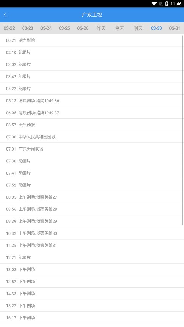Tap the back arrow icon
The width and height of the screenshot is (184, 327).
5,15
